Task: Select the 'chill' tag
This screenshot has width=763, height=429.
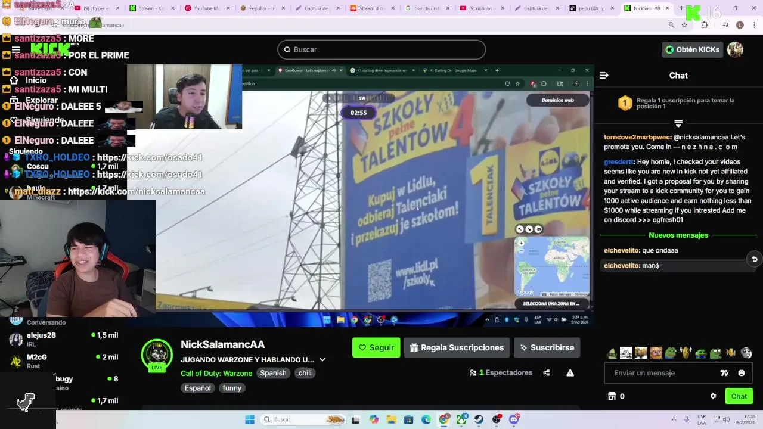Action: coord(305,373)
